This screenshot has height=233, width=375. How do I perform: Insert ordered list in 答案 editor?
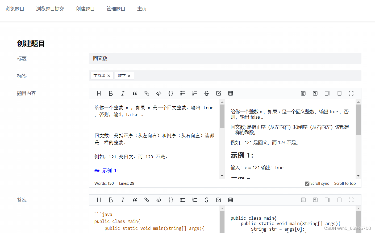[x=195, y=200]
